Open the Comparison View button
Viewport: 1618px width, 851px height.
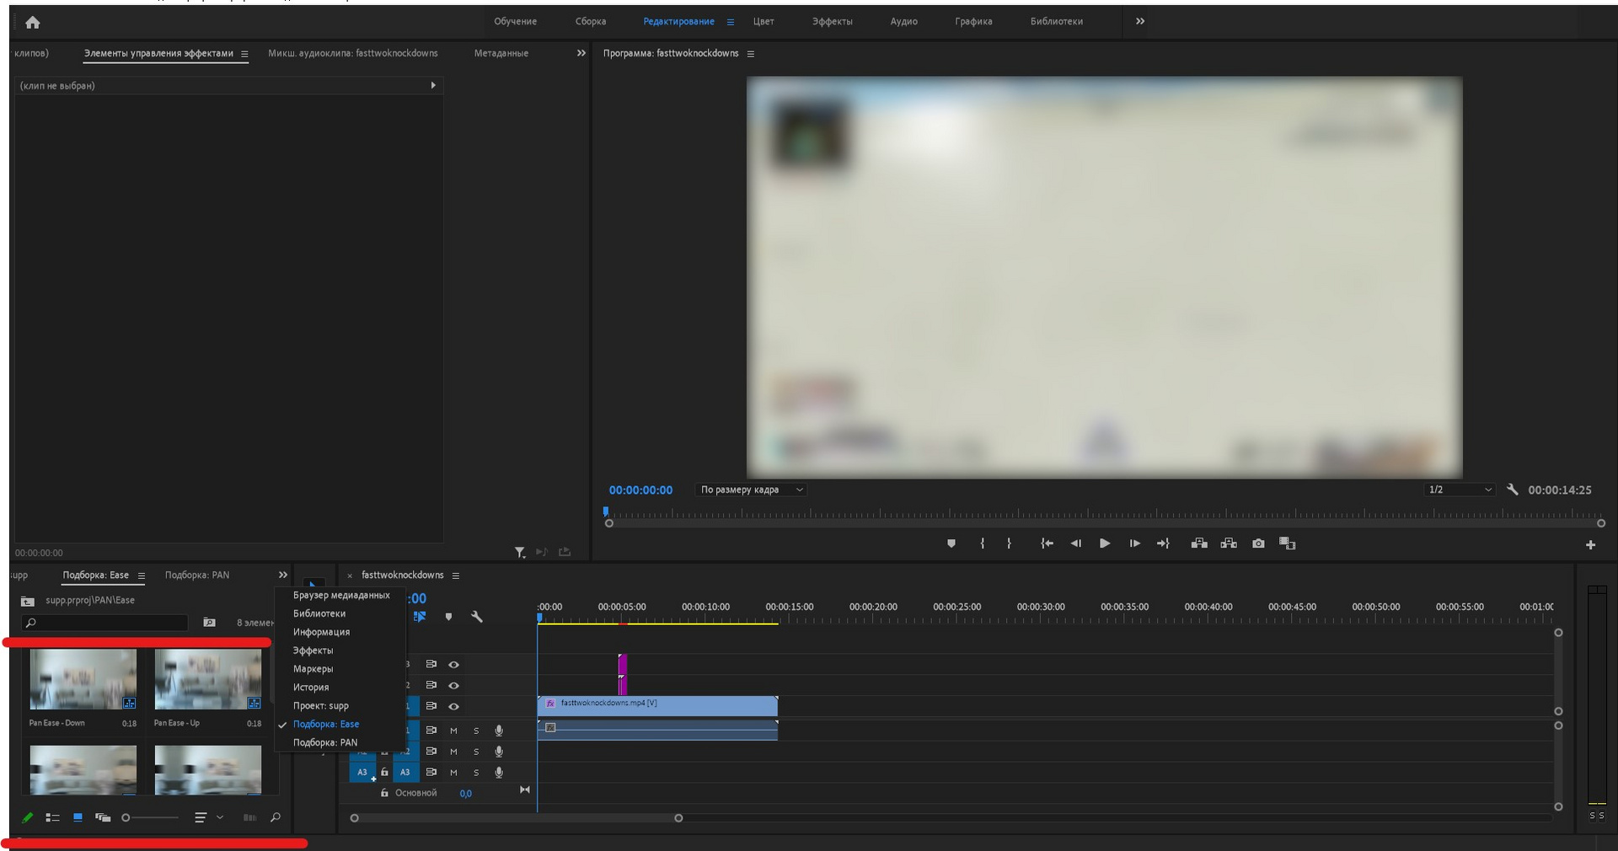pyautogui.click(x=1287, y=543)
